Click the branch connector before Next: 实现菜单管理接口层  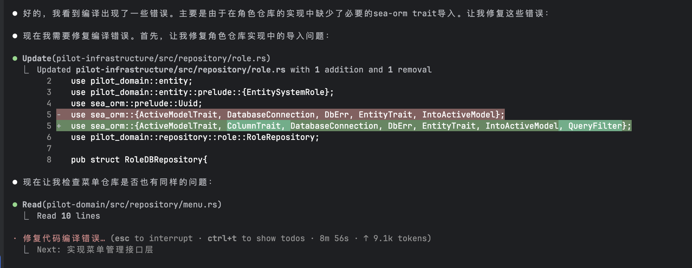[27, 250]
